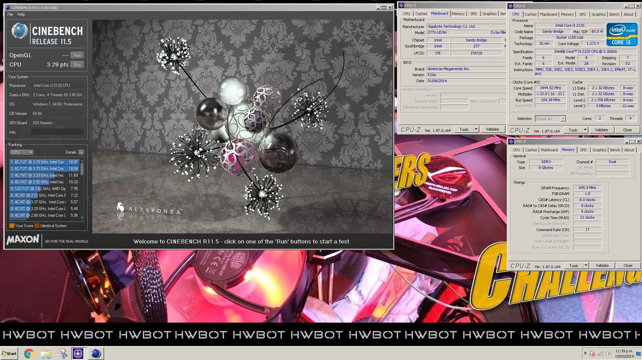
Task: Open the network status tray icon
Action: (x=600, y=354)
